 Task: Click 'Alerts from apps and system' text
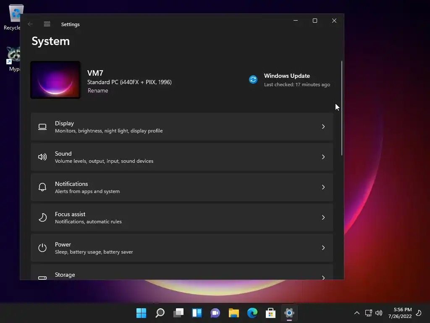point(87,191)
